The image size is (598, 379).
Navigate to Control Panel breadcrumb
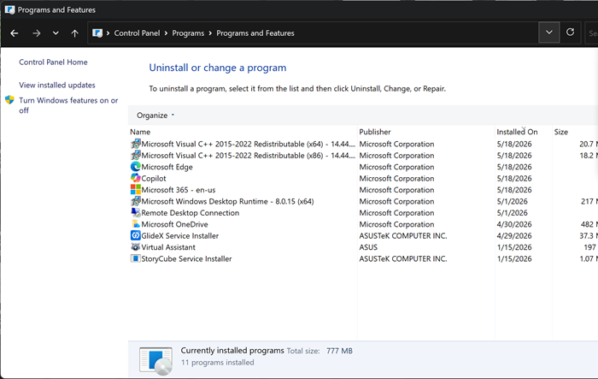click(x=137, y=33)
